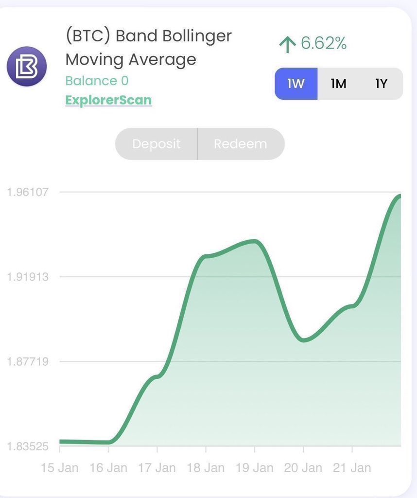This screenshot has width=417, height=498.
Task: Click the 17 Jan date label
Action: coord(157,468)
